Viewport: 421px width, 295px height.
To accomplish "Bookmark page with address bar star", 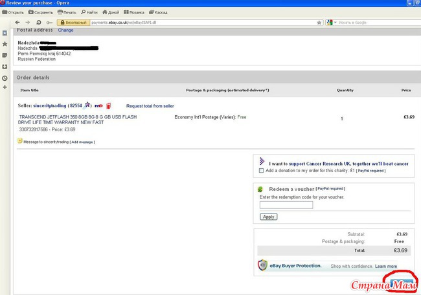I will click(319, 23).
